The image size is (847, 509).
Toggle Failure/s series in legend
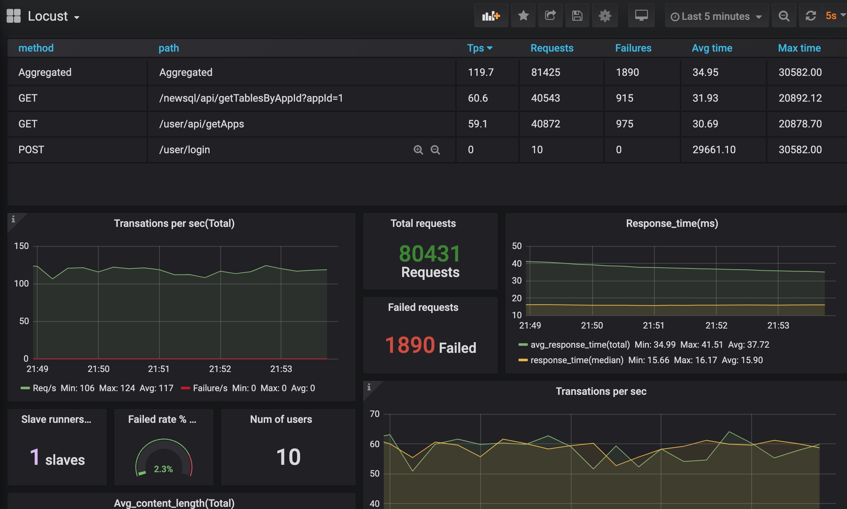pos(210,388)
